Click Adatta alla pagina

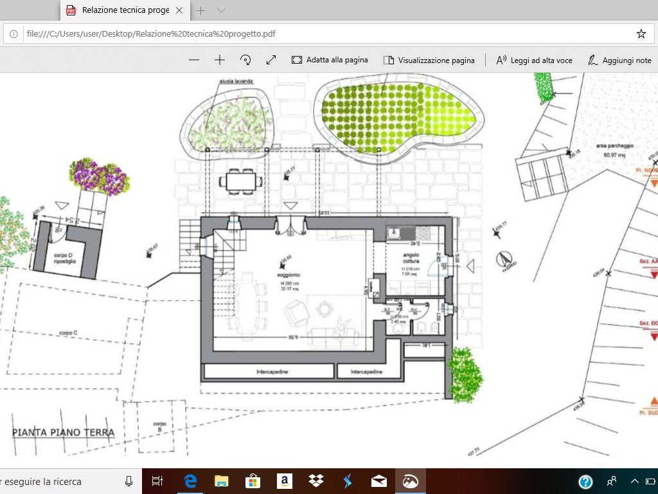click(x=330, y=60)
